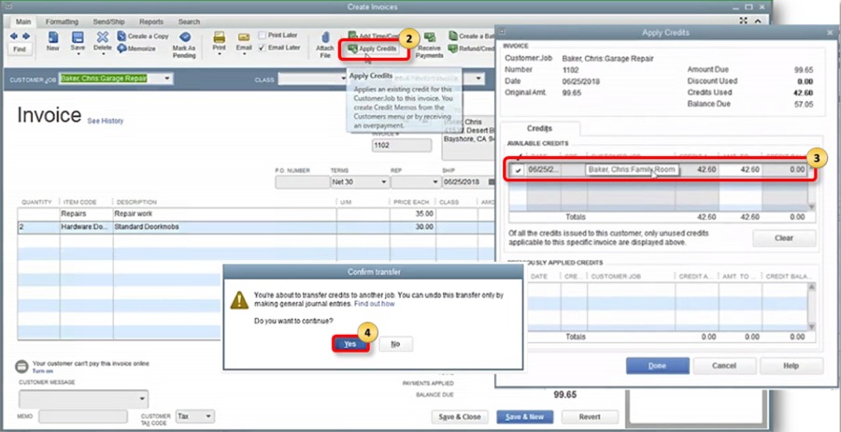This screenshot has width=841, height=432.
Task: Open the Search tab
Action: (x=189, y=22)
